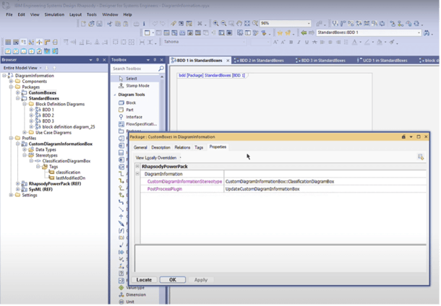This screenshot has height=306, width=441.
Task: Click the binoculars search icon
Action: (427, 33)
